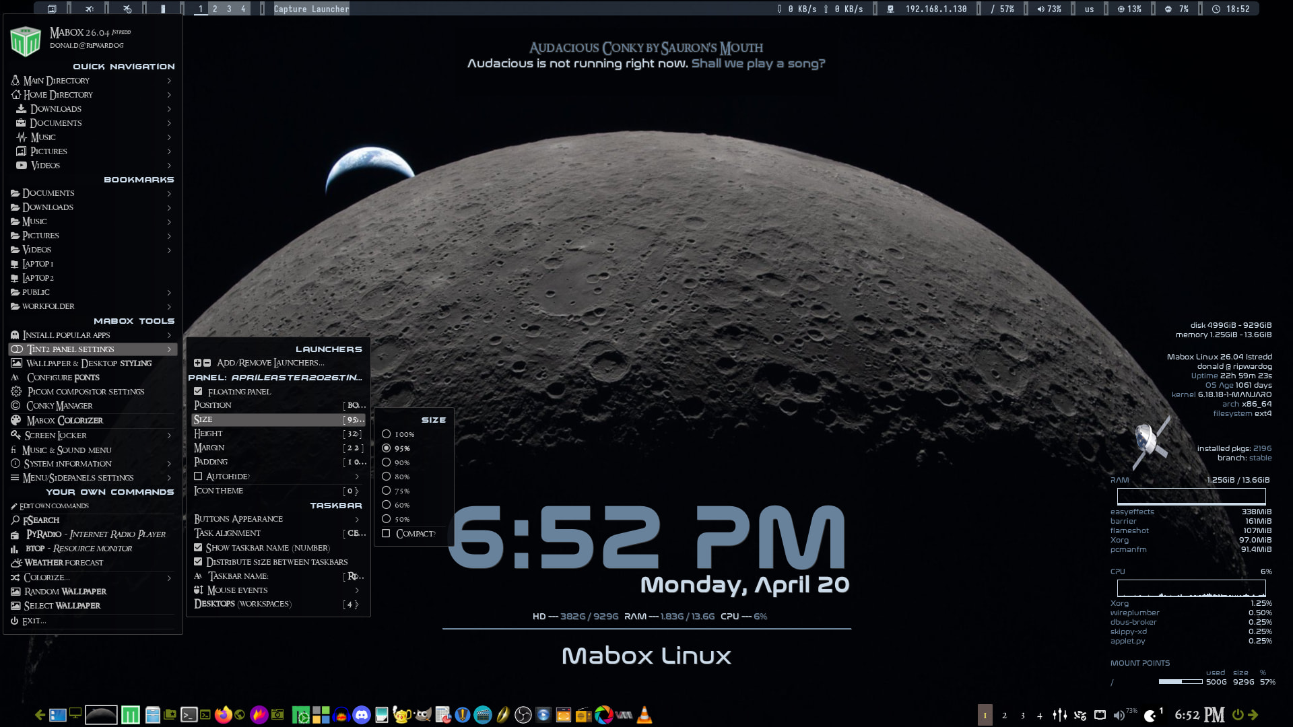Viewport: 1293px width, 727px height.
Task: Click the 'Shall we play a song?' link
Action: tap(758, 63)
